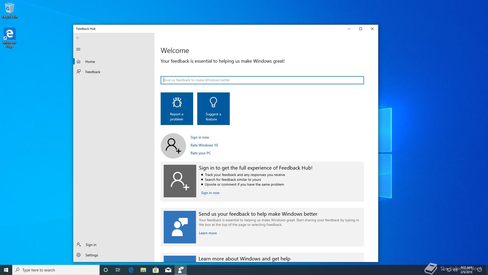This screenshot has width=488, height=275.
Task: Click the Feedback Hub taskbar icon
Action: pyautogui.click(x=181, y=270)
